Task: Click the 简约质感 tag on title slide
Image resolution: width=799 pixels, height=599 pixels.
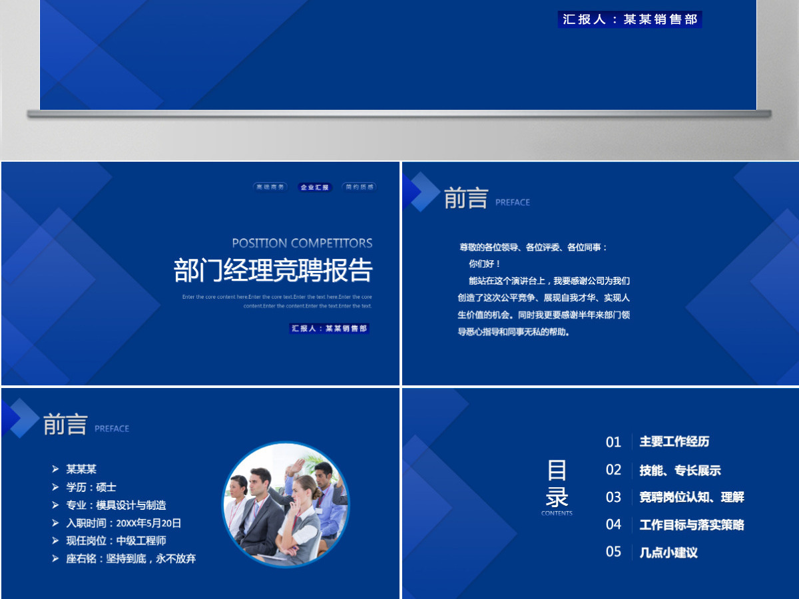Action: click(x=359, y=187)
